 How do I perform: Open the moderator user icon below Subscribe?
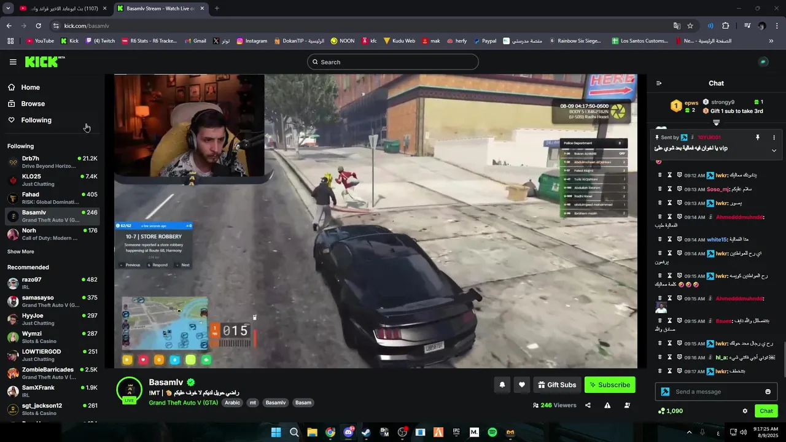coord(627,405)
